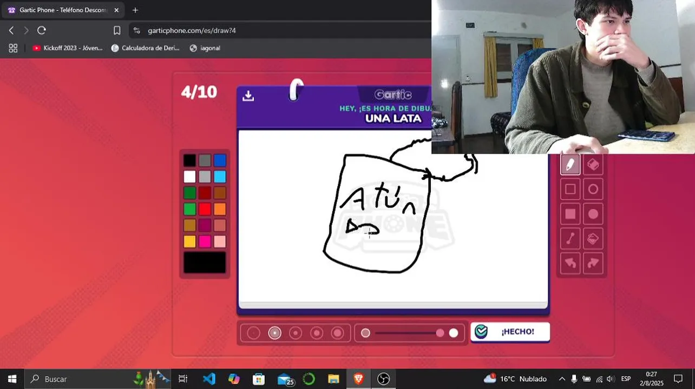Viewport: 695px width, 389px height.
Task: Select the eraser tool
Action: tap(593, 164)
